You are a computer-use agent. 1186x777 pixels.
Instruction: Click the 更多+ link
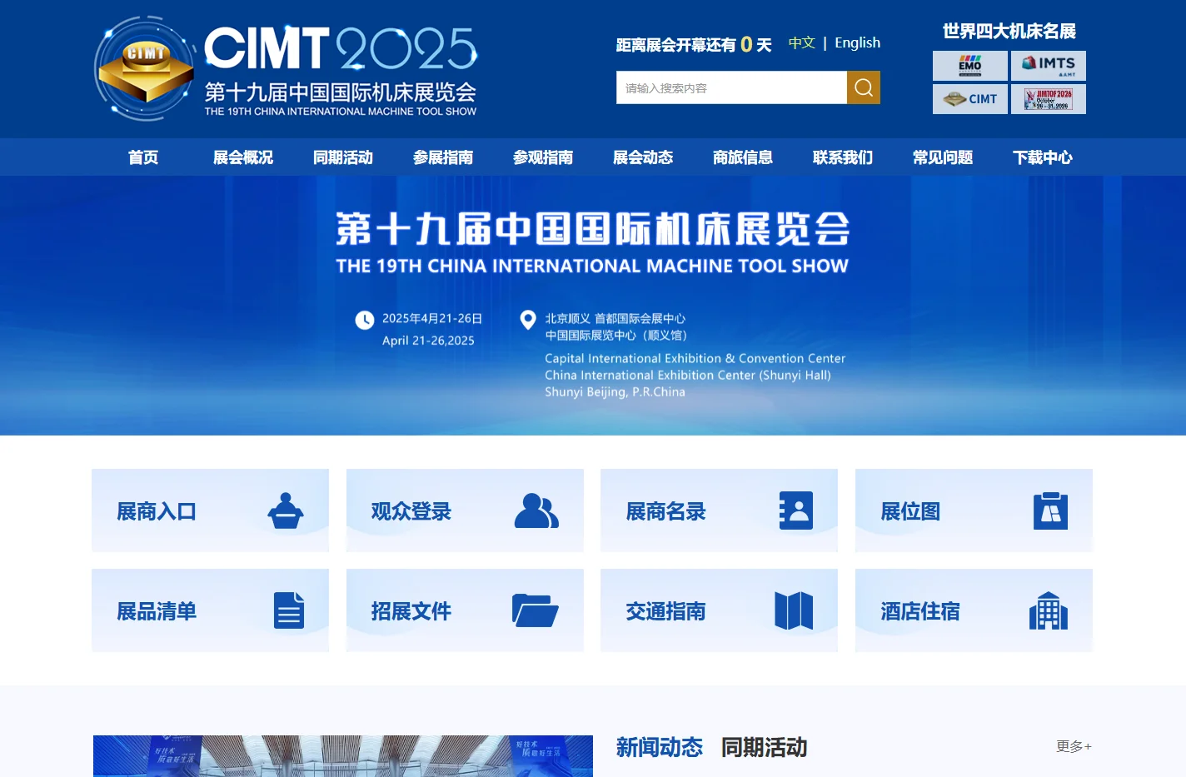coord(1074,746)
